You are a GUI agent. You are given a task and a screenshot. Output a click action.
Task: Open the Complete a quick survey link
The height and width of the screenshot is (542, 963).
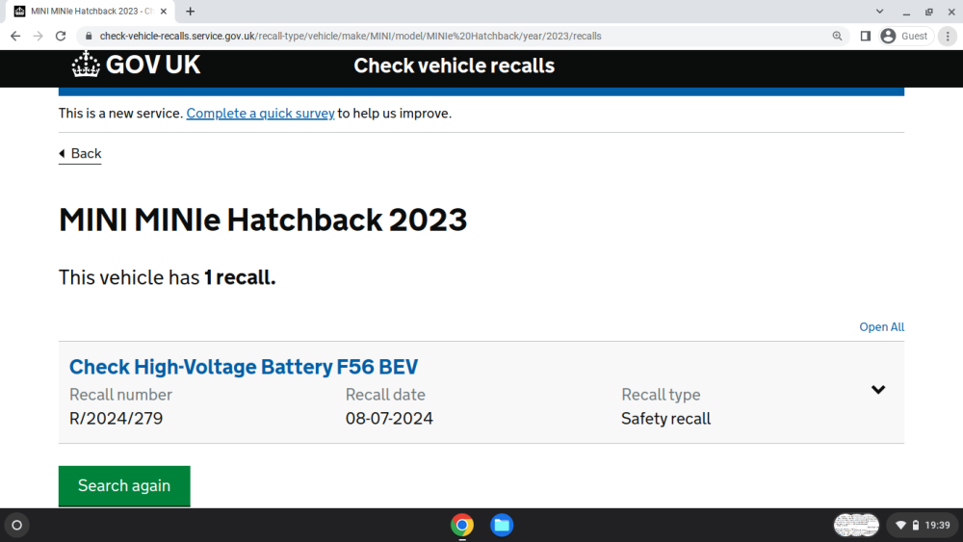tap(260, 114)
